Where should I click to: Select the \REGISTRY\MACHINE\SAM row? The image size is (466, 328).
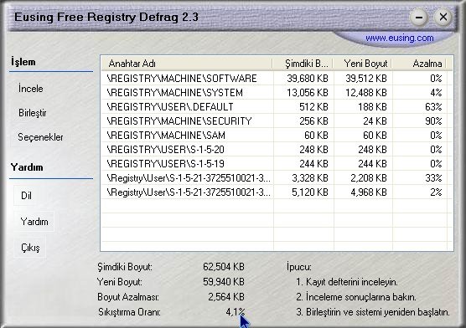coord(277,136)
